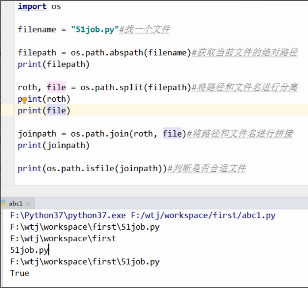Click the 'print(joinpath)' line

(54, 146)
